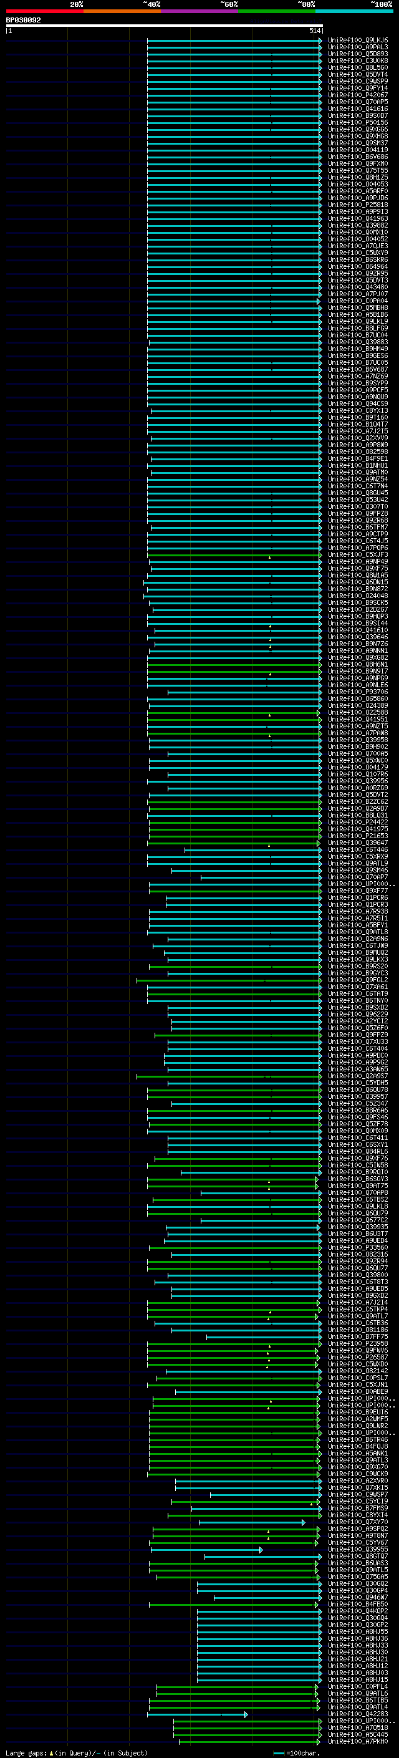This screenshot has width=399, height=1758.
Task: Select hit label UniRef100_Q41963
Action: [x=358, y=218]
